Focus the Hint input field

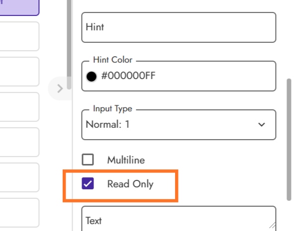click(x=179, y=27)
